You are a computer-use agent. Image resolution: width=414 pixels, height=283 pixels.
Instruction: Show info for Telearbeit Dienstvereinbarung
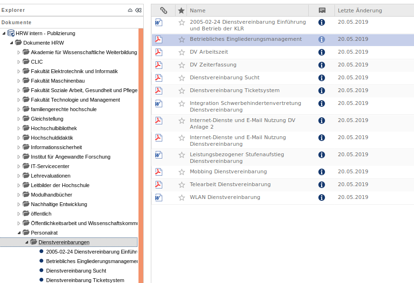322,184
